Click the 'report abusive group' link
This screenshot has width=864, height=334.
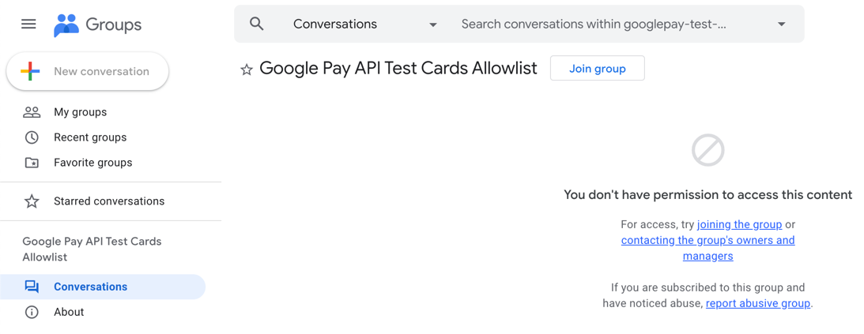(757, 303)
